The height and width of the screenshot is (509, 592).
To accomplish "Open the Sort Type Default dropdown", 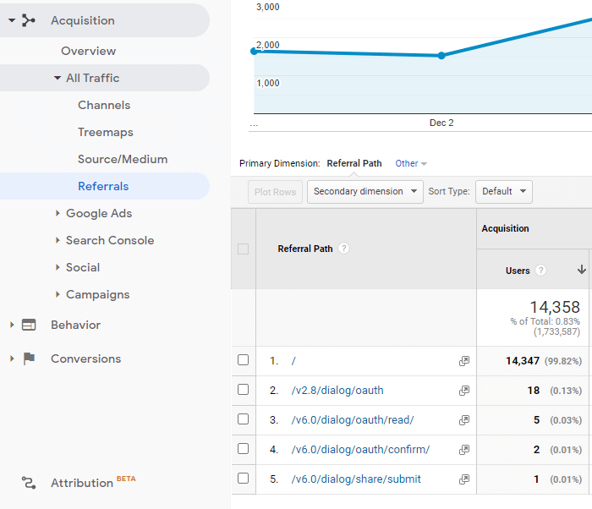I will pos(503,192).
